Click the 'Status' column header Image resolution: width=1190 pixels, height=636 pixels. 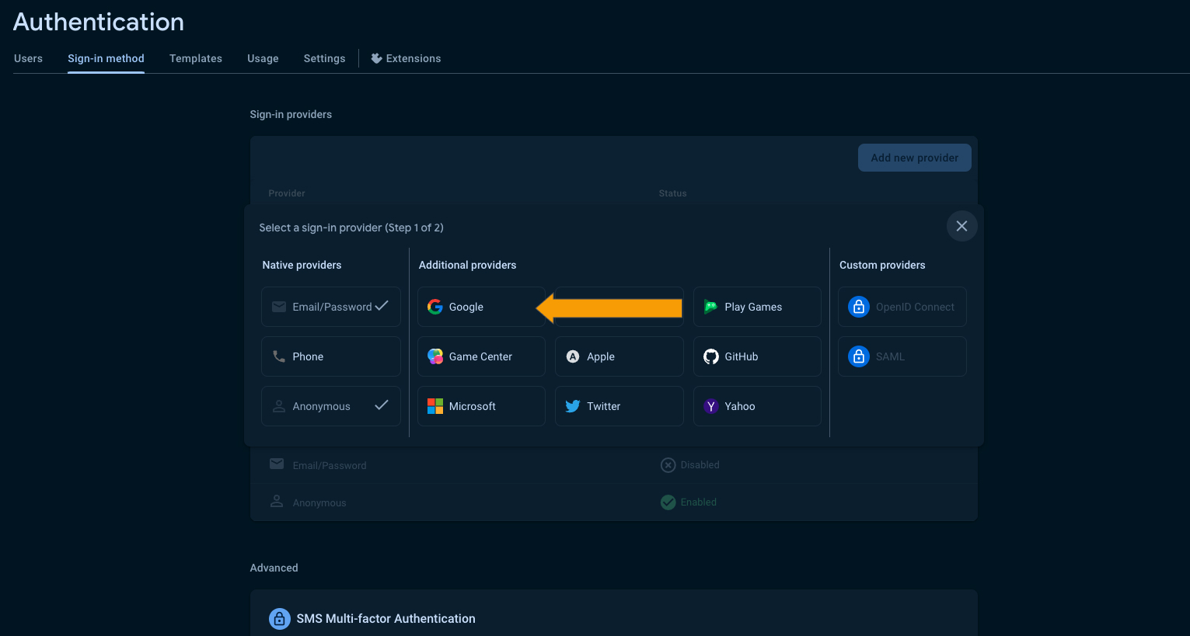pos(672,193)
